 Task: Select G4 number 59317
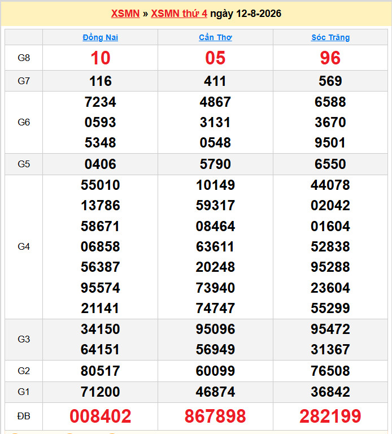pyautogui.click(x=215, y=205)
